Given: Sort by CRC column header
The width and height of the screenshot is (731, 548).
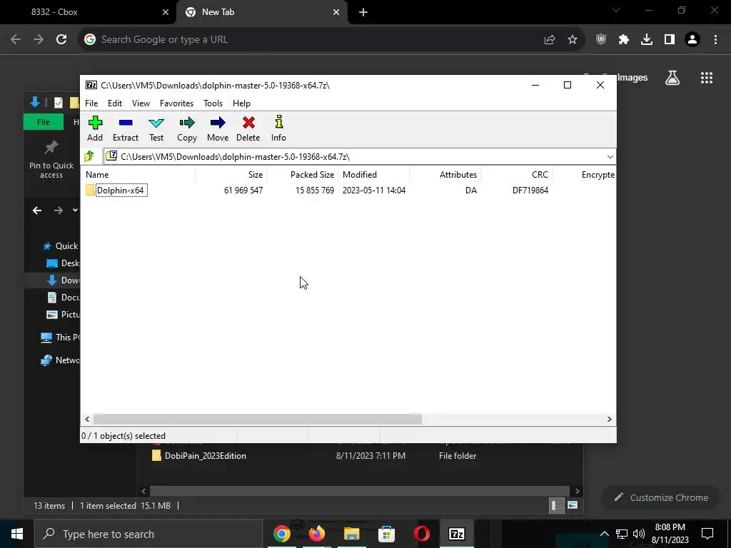Looking at the screenshot, I should pyautogui.click(x=516, y=175).
